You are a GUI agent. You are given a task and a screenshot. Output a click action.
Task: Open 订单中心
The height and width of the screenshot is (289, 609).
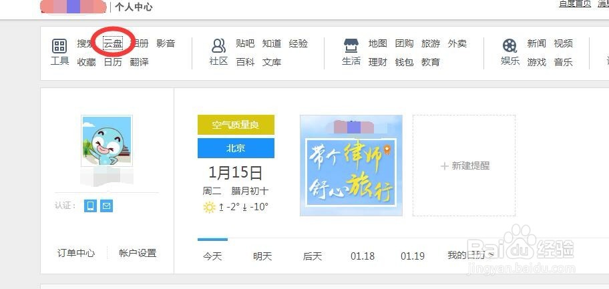click(x=76, y=253)
